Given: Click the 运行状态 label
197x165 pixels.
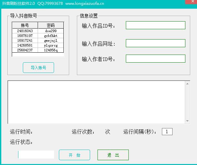Looking at the screenshot, I should (x=21, y=142).
